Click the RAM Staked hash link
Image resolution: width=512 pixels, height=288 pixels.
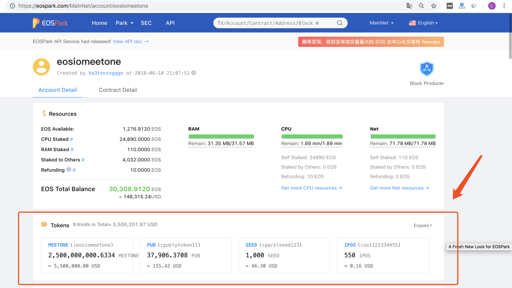tap(73, 149)
